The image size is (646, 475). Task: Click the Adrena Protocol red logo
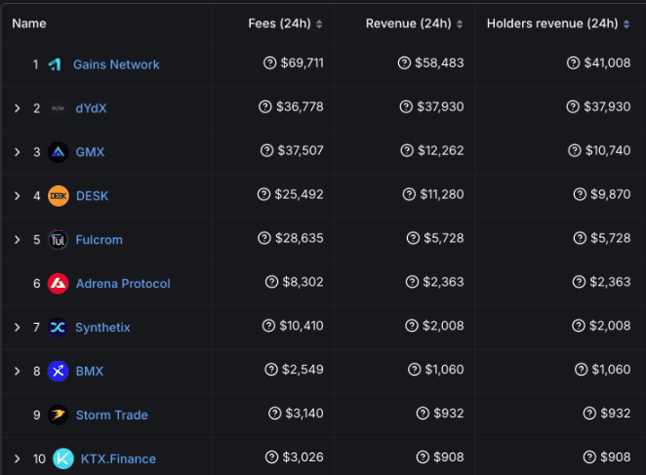click(x=59, y=284)
